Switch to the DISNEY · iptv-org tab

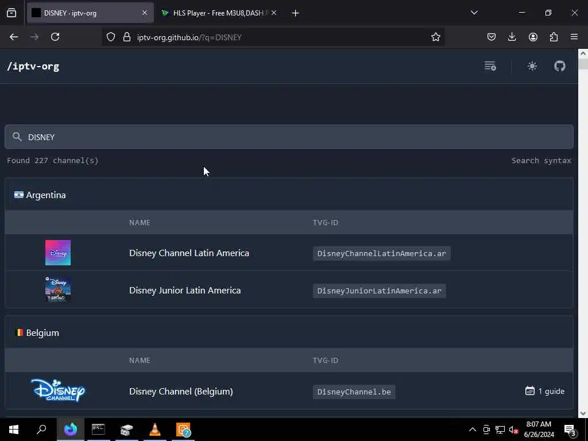coord(89,13)
